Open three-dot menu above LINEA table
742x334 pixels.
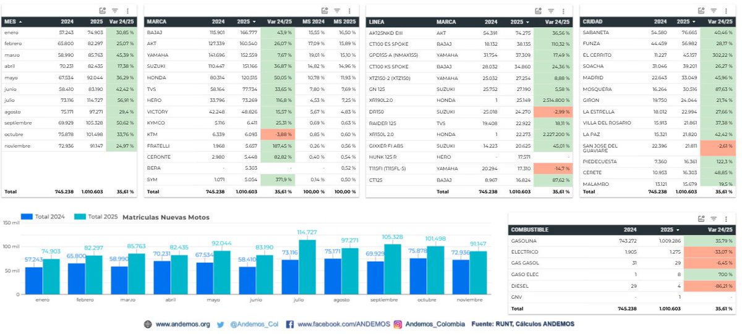(564, 10)
